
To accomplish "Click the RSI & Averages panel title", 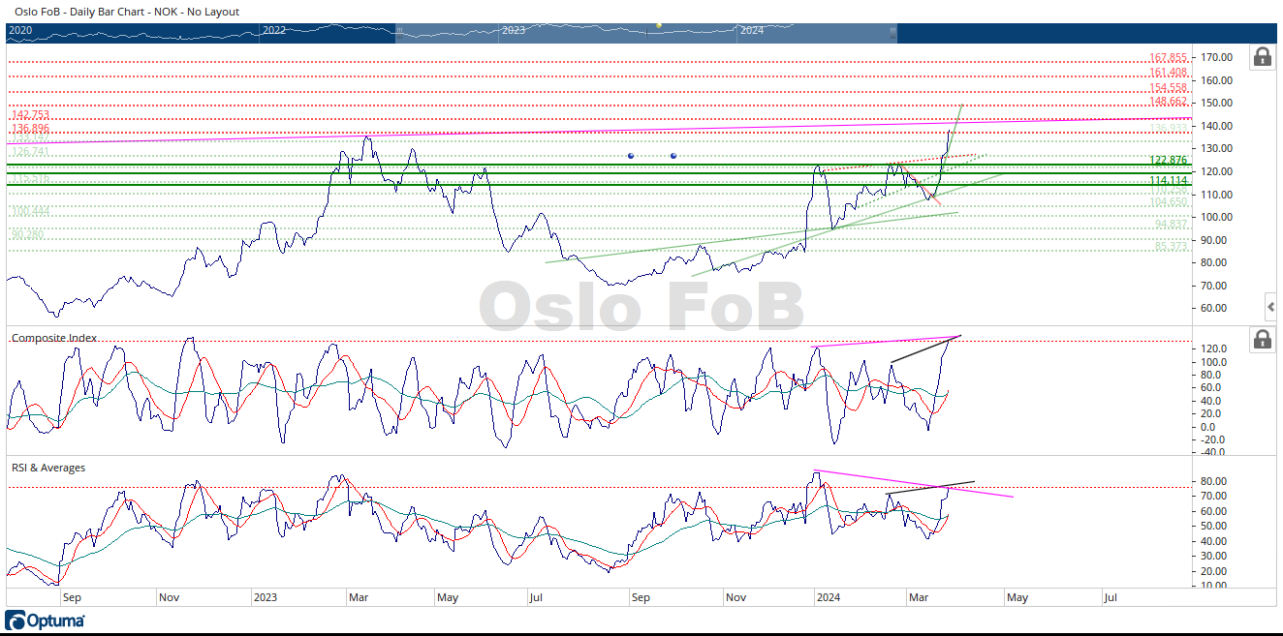I will coord(48,468).
